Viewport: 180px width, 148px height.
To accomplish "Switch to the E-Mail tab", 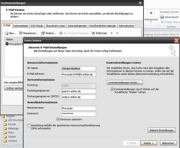I will coord(7,25).
